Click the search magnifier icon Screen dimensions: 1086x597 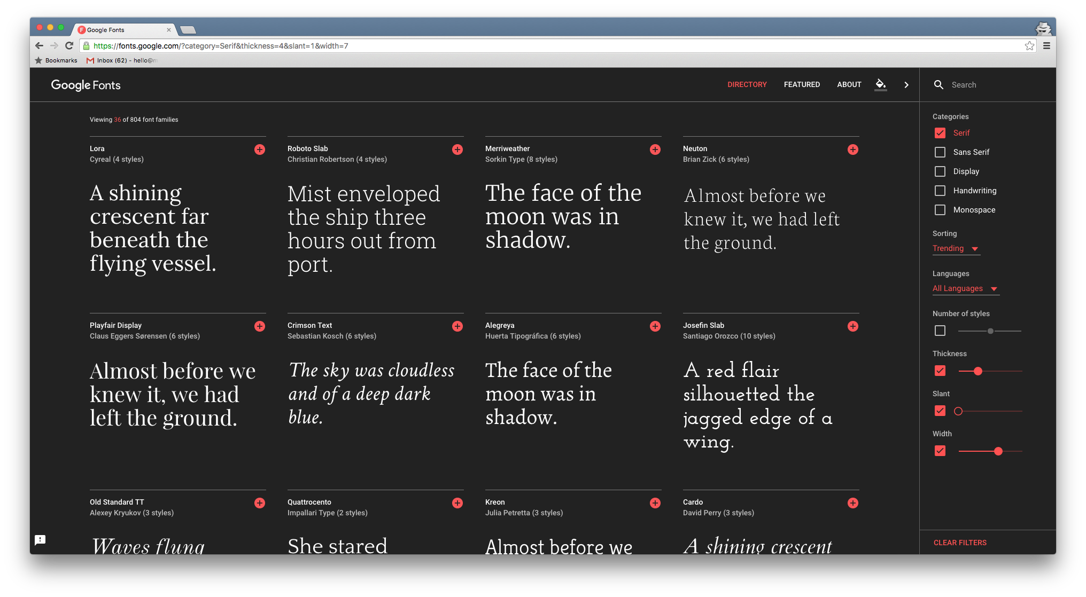tap(938, 85)
